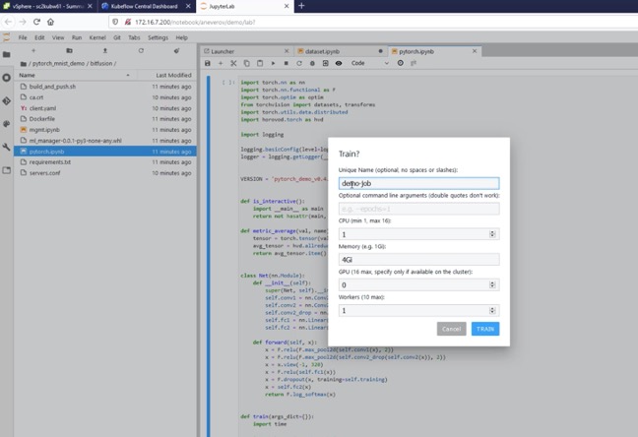
Task: Click the save notebook icon in toolbar
Action: point(208,63)
